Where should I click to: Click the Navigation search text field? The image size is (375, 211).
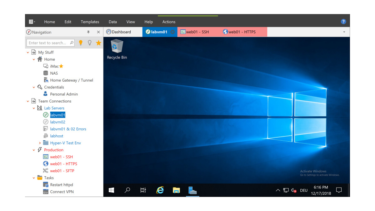pyautogui.click(x=51, y=43)
